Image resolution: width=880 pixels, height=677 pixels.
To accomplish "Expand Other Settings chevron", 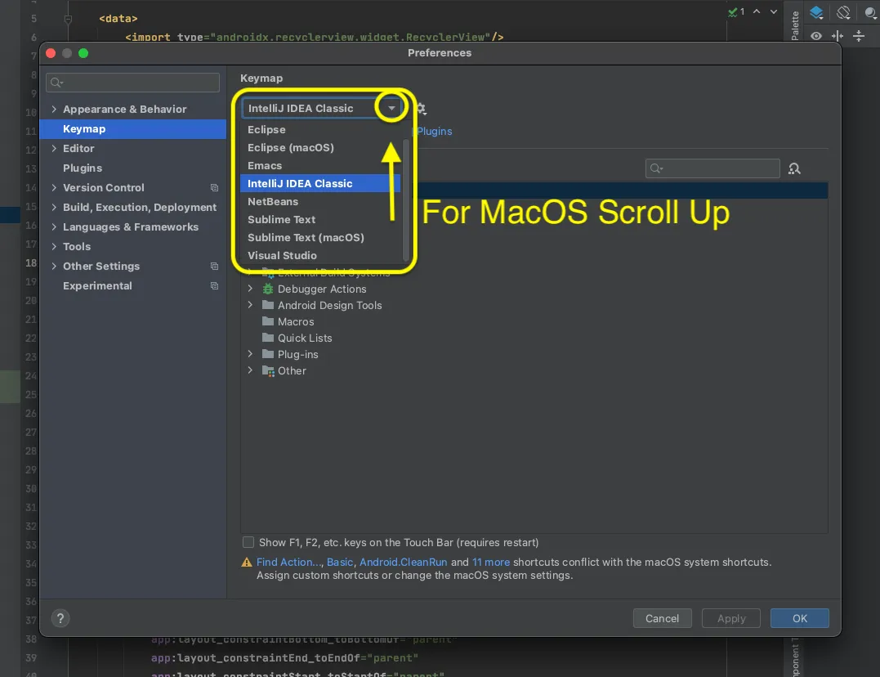I will (x=54, y=267).
